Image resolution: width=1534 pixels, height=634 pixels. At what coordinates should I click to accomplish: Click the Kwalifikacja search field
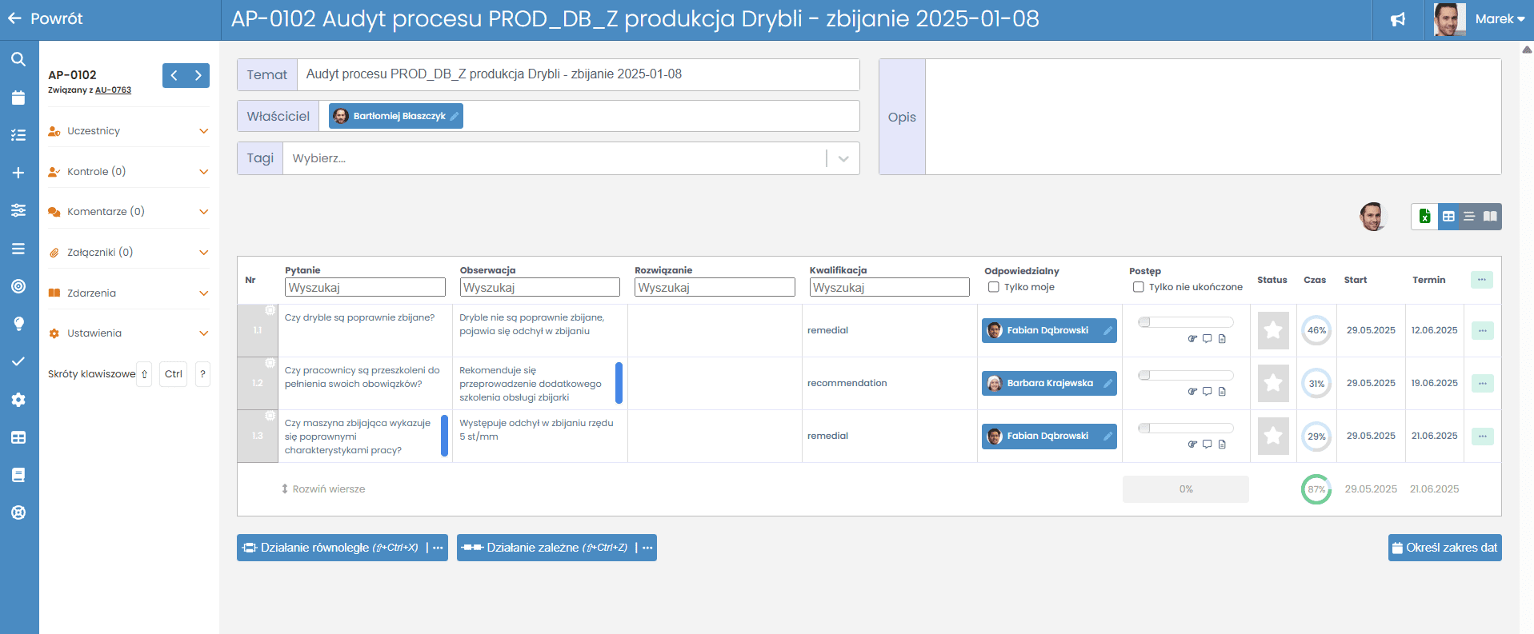pos(890,287)
